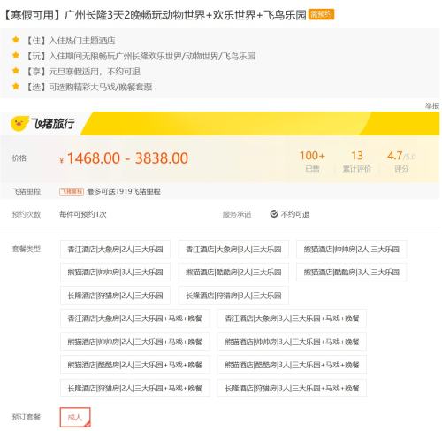Click the 不约可退 checkmark icon
Viewport: 442px width, 431px height.
coord(274,214)
